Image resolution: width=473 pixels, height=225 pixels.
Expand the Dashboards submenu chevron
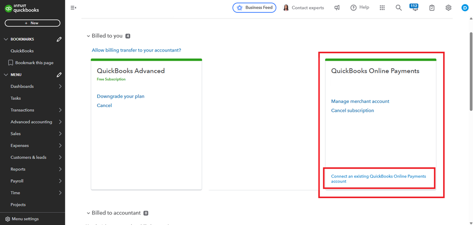coord(60,87)
